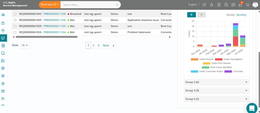The image size is (260, 113).
Task: Open the shopping cart icon
Action: tap(247, 5)
